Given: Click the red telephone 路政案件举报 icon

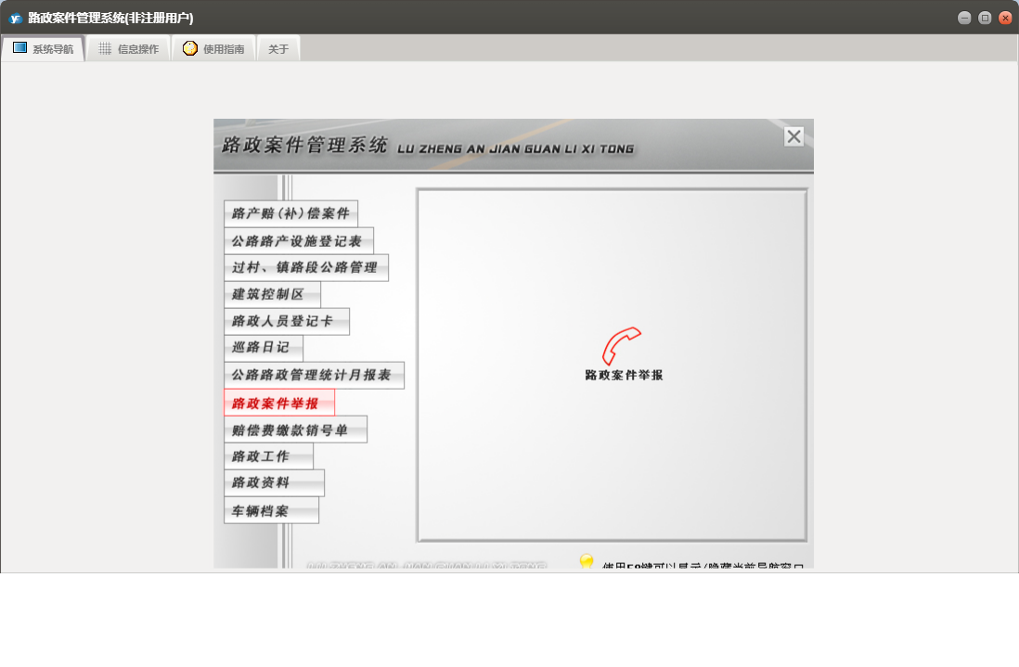Looking at the screenshot, I should pos(621,345).
